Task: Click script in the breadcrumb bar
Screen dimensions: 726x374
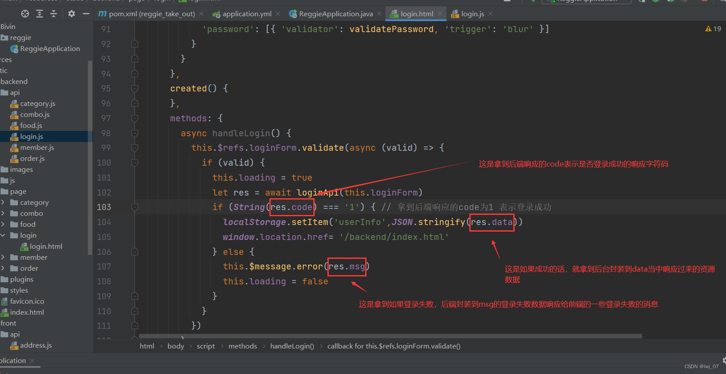Action: (x=206, y=346)
